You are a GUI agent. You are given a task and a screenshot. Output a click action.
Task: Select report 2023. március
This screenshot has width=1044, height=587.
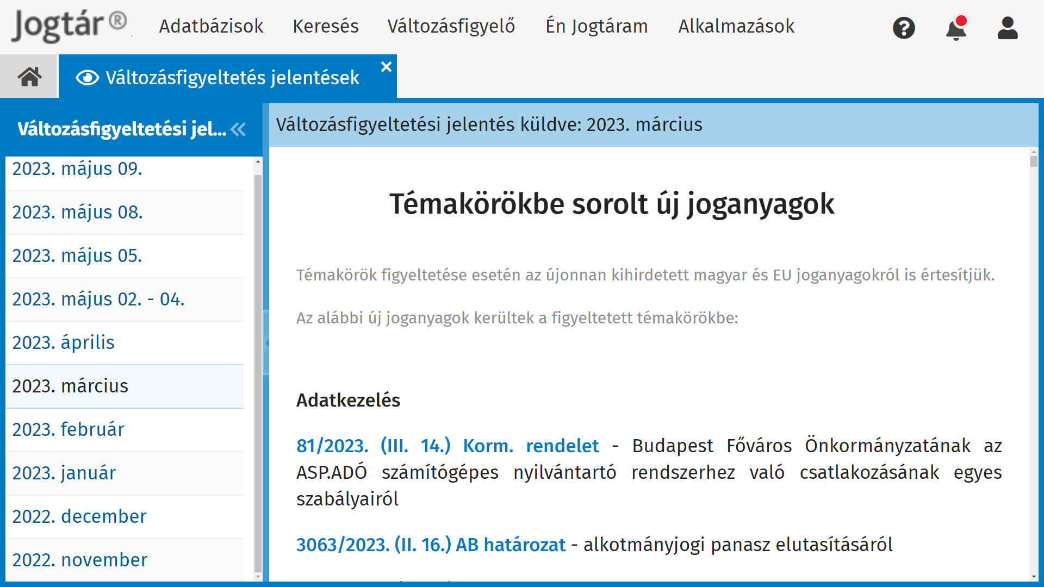pyautogui.click(x=125, y=386)
